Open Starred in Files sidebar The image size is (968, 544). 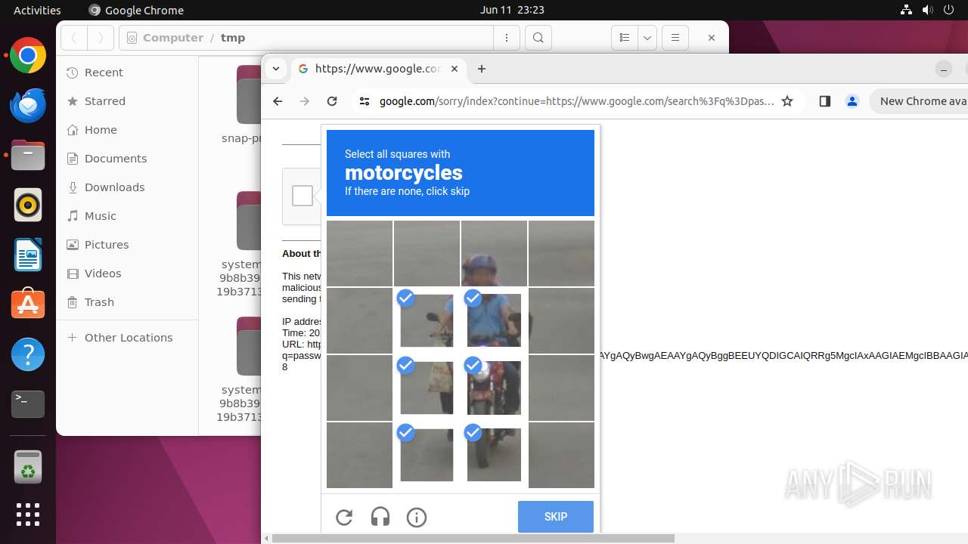click(127, 101)
